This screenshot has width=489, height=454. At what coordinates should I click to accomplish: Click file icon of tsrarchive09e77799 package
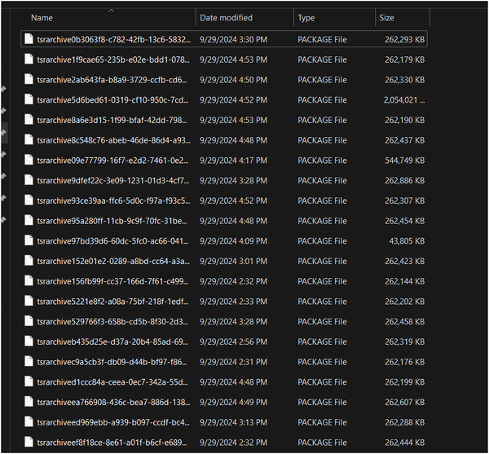(x=29, y=160)
